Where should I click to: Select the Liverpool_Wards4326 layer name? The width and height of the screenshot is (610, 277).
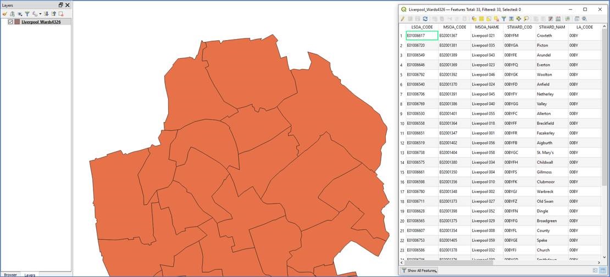pos(41,22)
